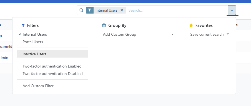
Task: Apply Two-factor authentication Disabled filter
Action: 52,74
